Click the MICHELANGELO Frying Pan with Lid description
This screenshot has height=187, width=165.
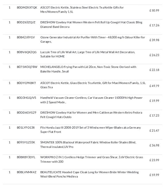tap(88, 69)
